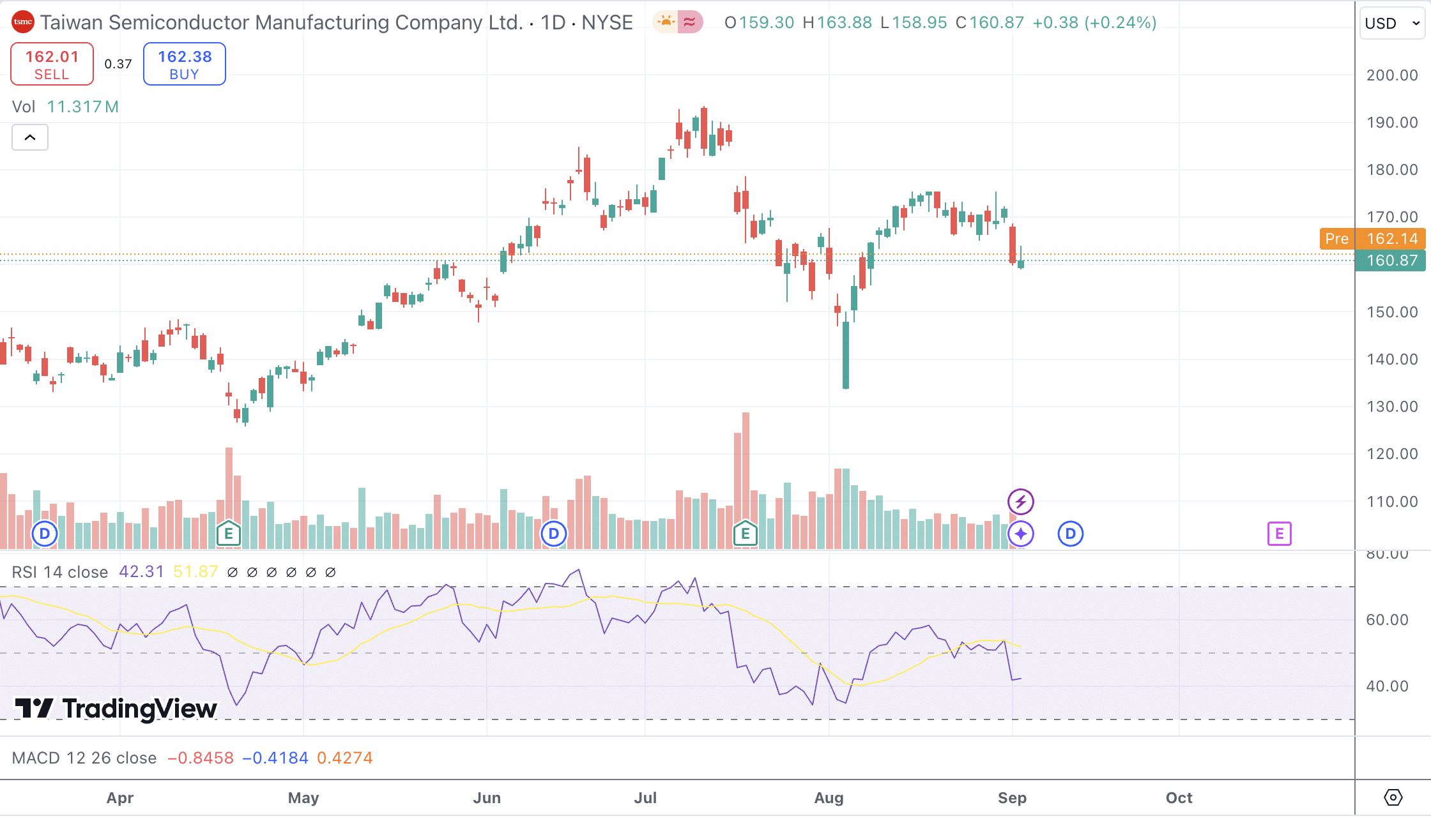Click the Sep label on the time axis

coord(1013,798)
